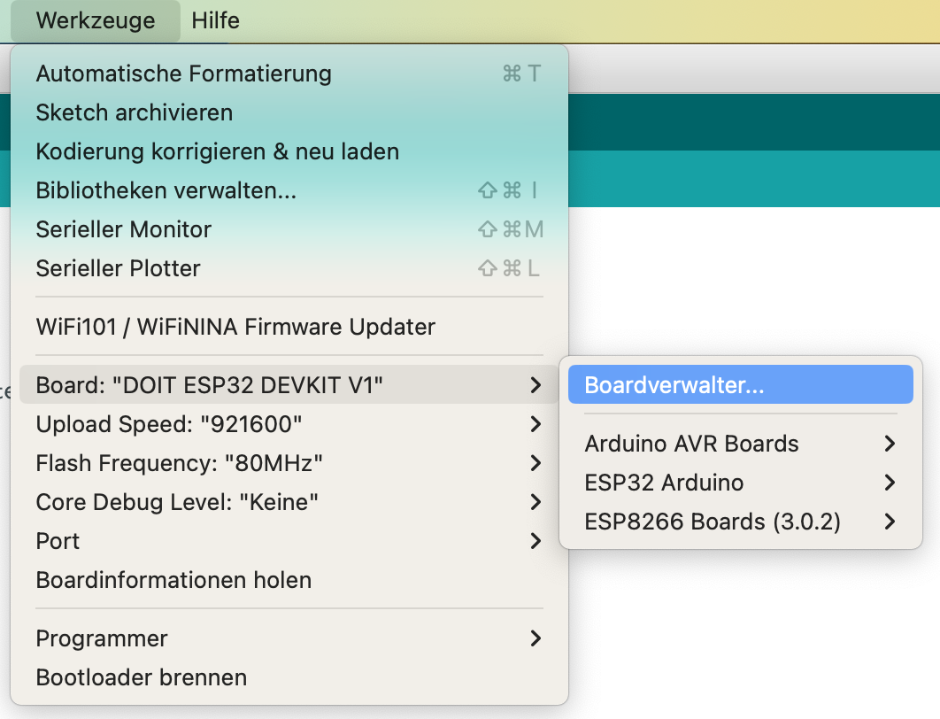Choose Kodierung korrigieren & neu laden
The width and height of the screenshot is (940, 719).
[x=217, y=151]
